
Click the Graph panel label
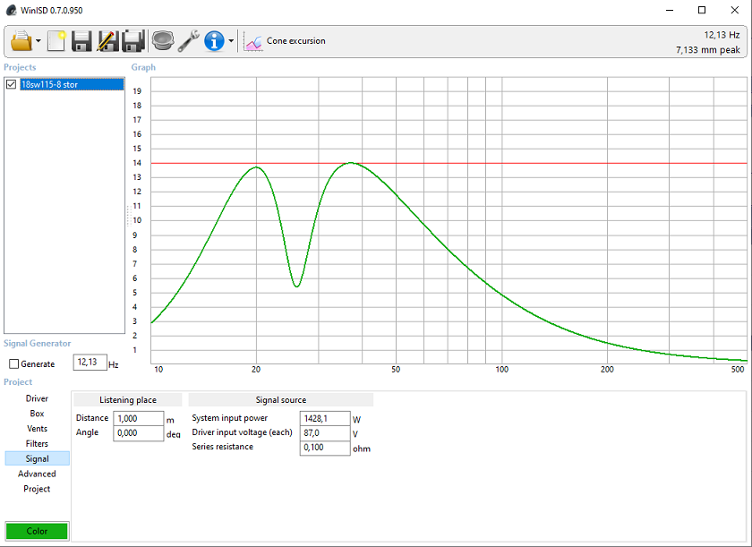pos(143,68)
